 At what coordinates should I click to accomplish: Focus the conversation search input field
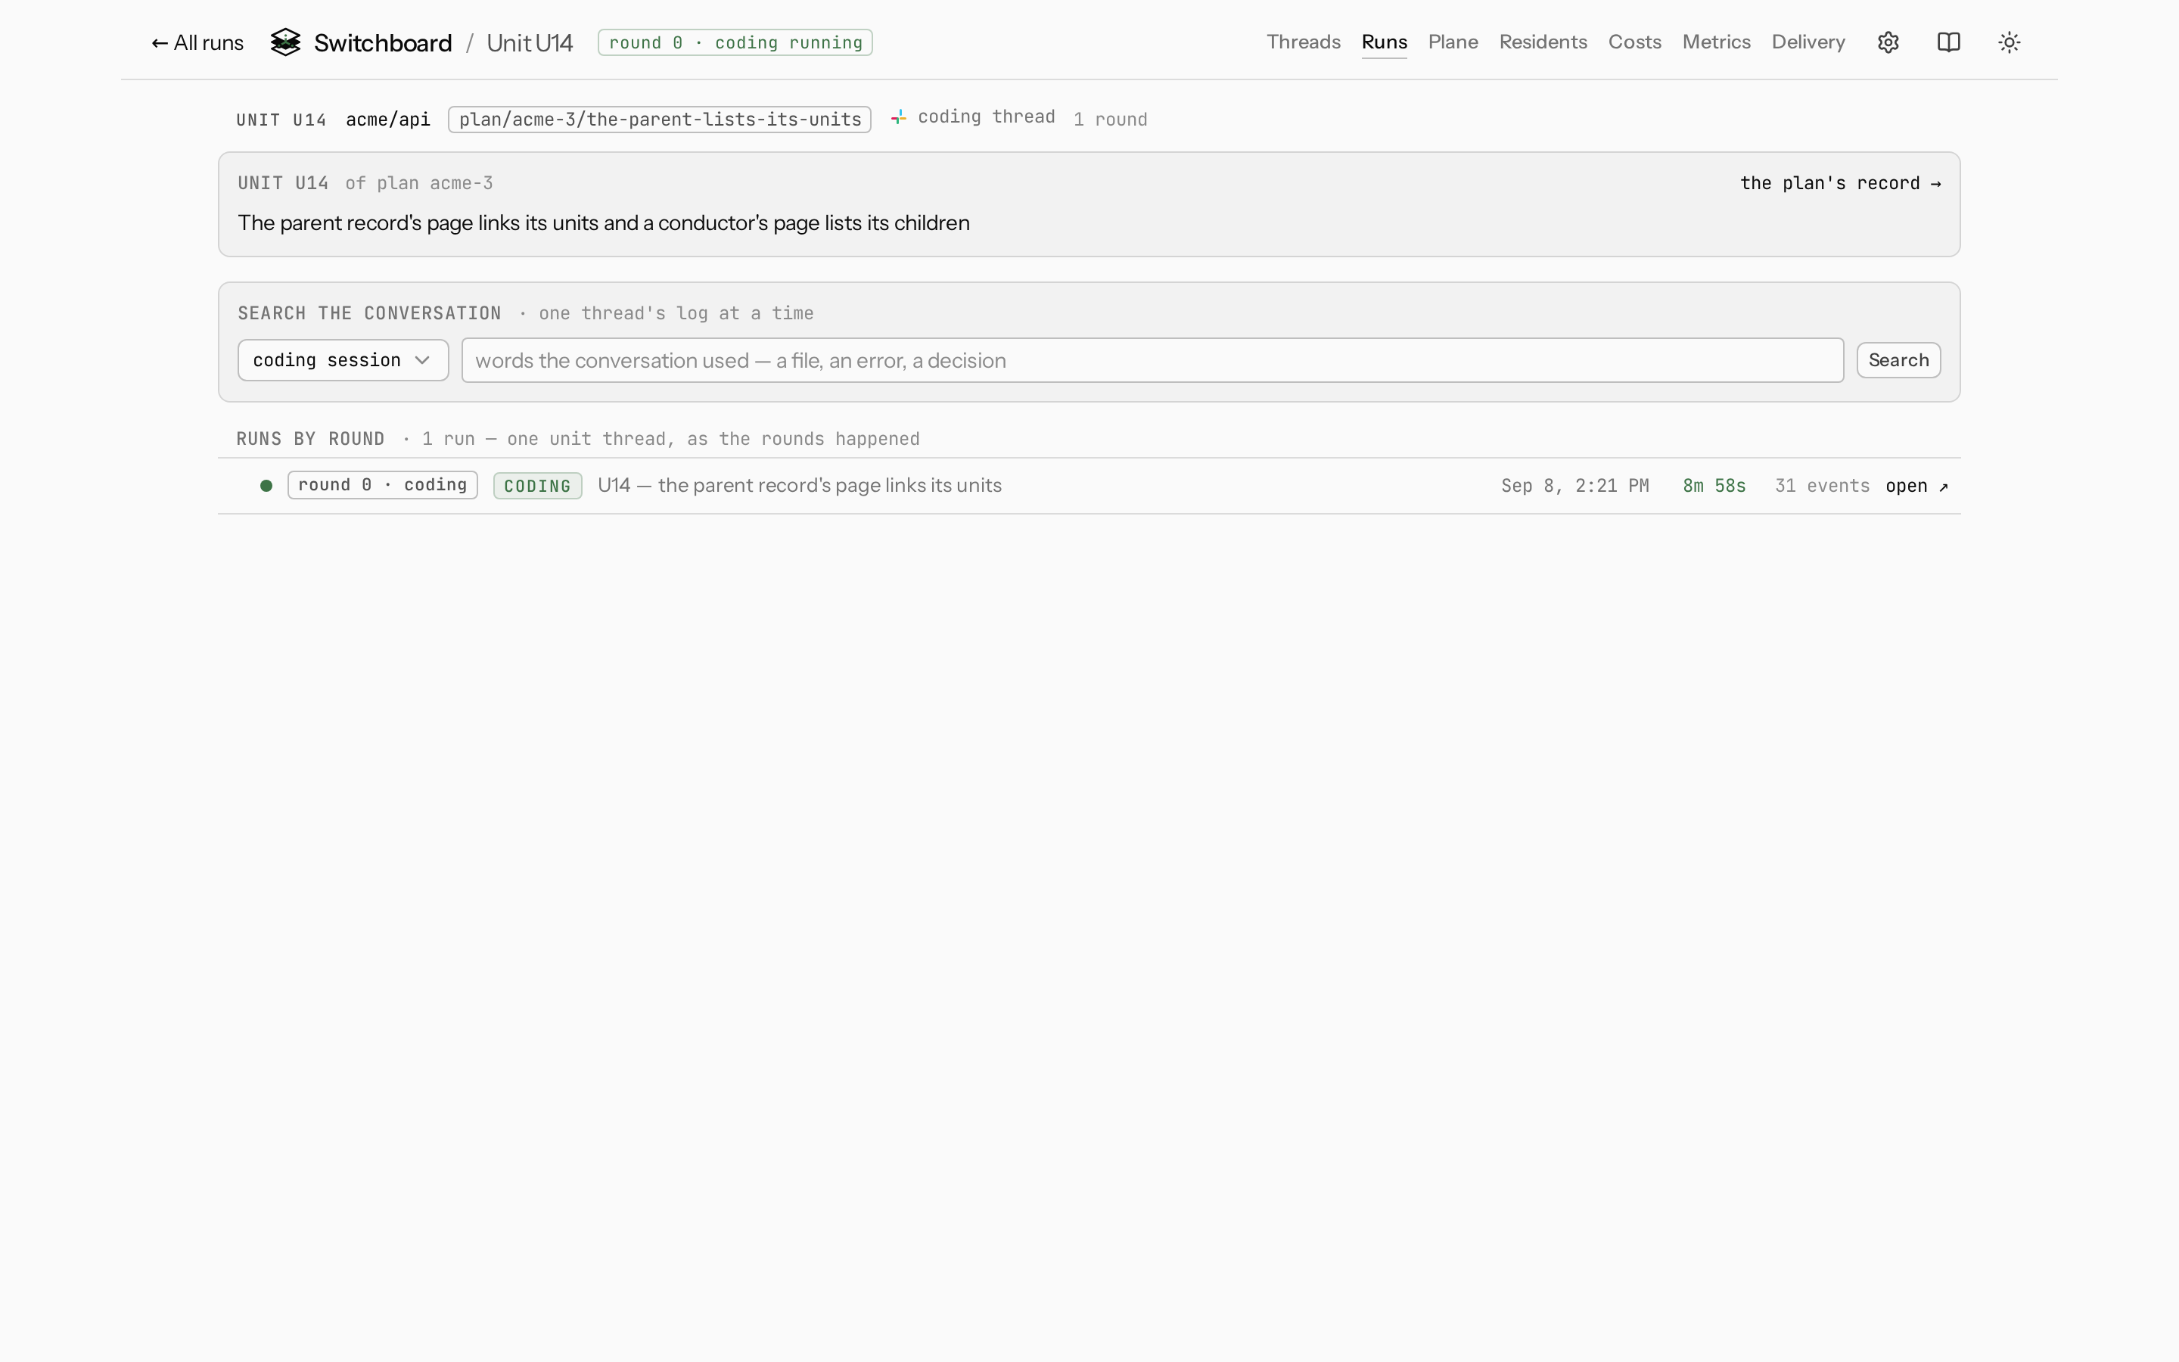1152,360
